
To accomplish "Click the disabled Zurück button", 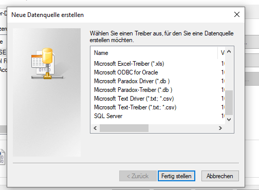I will pyautogui.click(x=138, y=176).
